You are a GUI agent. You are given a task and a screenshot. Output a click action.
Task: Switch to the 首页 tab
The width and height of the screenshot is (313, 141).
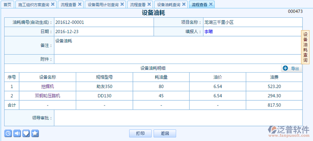tap(8, 5)
